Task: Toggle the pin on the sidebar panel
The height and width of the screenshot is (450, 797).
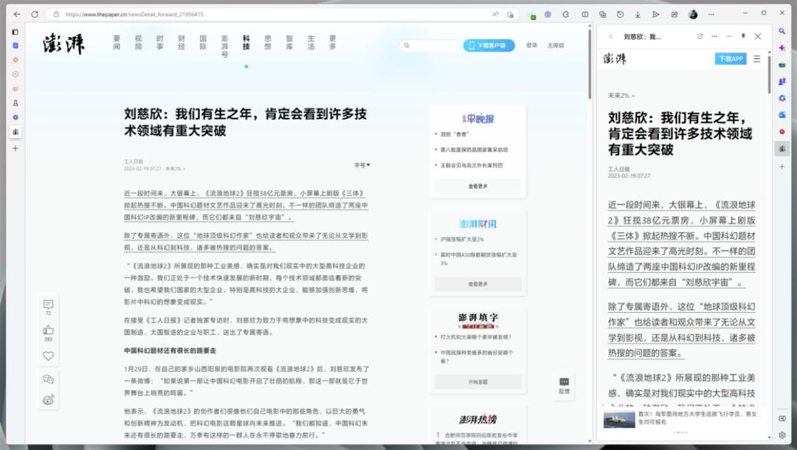Action: coord(743,36)
